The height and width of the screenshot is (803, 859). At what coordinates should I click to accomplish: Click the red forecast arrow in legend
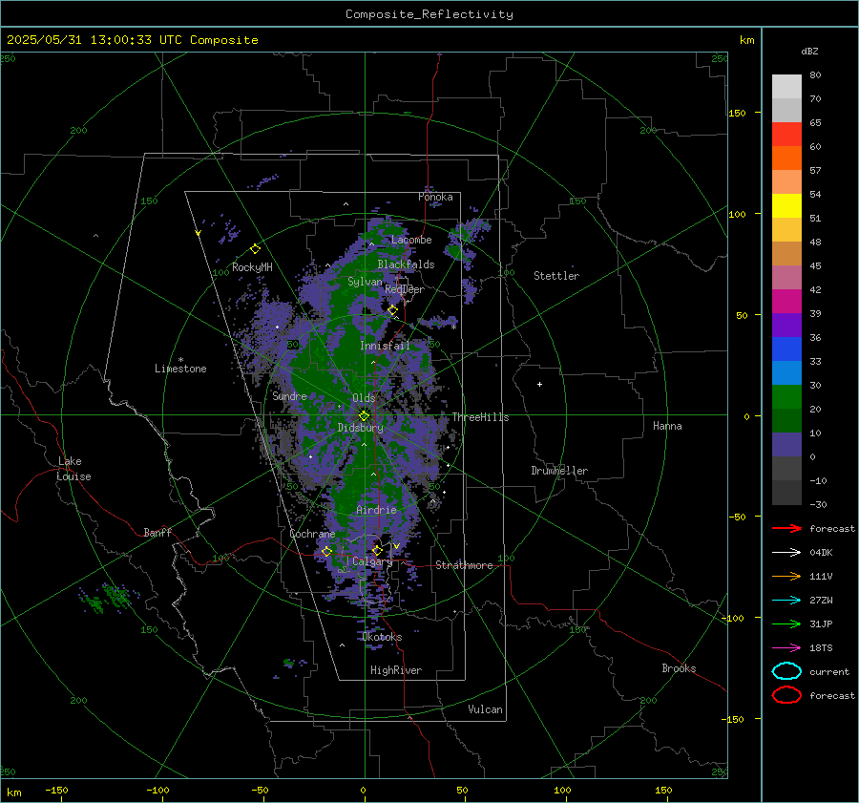tap(786, 528)
